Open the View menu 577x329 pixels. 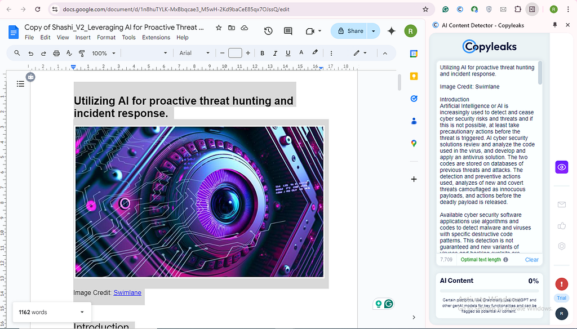(63, 38)
